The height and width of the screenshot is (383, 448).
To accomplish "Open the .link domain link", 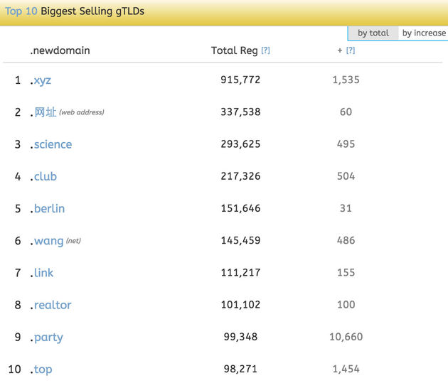I will coord(43,273).
